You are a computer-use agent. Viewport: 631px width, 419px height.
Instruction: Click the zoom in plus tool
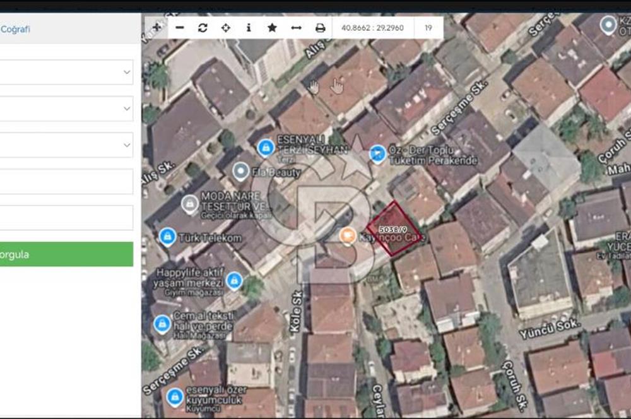pos(157,27)
